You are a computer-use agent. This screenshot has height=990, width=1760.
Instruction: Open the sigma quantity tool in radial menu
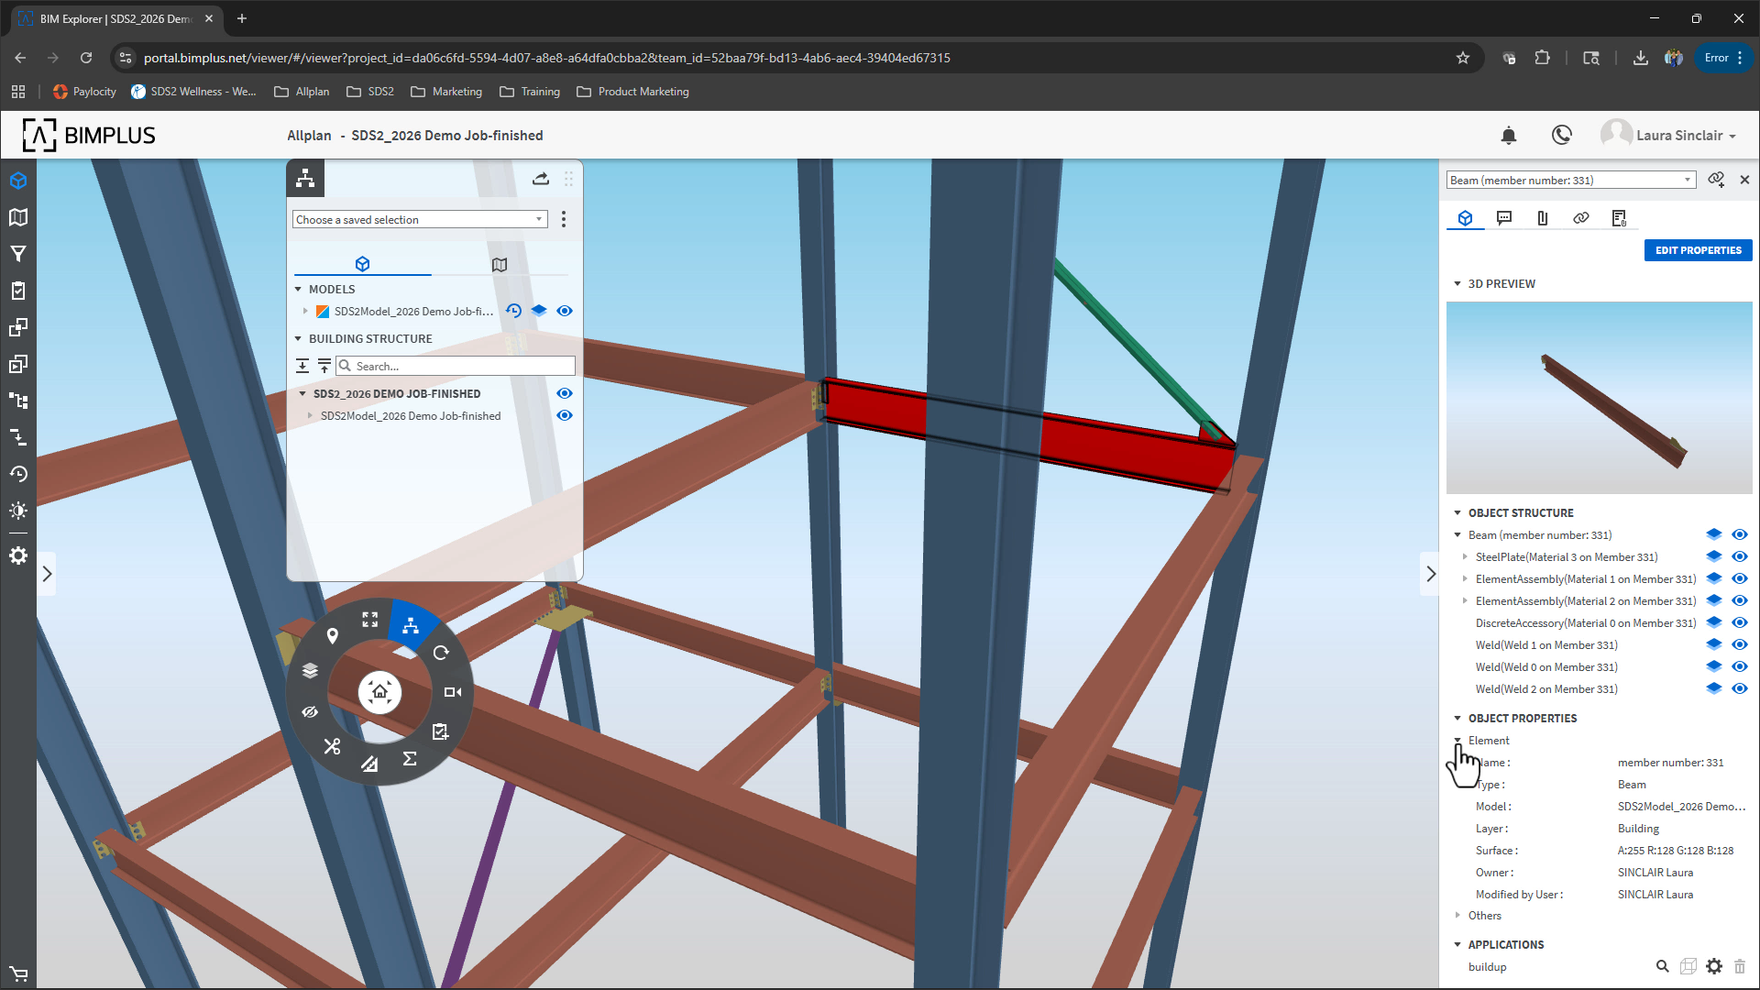point(410,759)
